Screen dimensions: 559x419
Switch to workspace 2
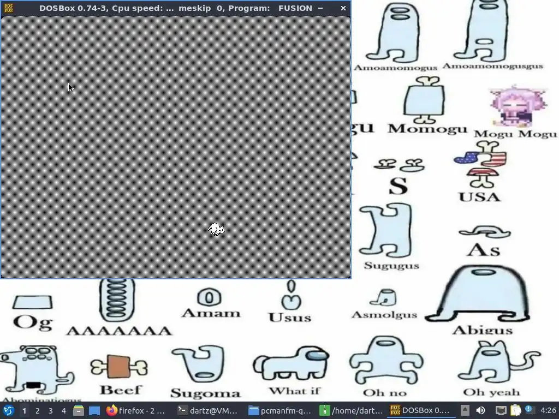click(x=38, y=411)
